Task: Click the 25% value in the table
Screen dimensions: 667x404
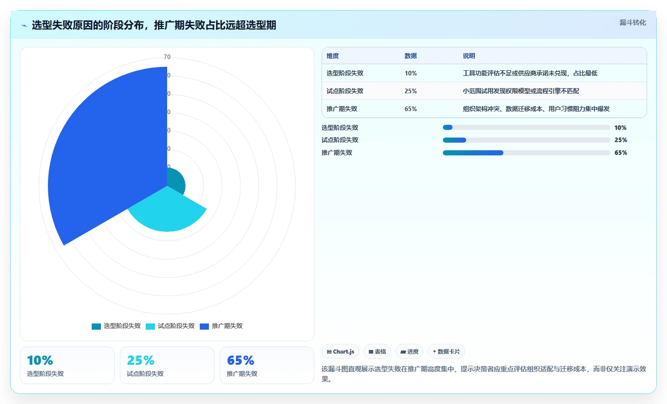Action: click(411, 91)
